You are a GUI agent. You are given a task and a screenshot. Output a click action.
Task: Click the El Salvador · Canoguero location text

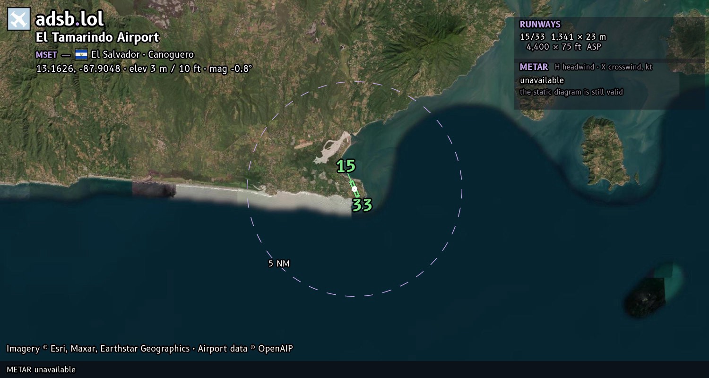point(142,55)
